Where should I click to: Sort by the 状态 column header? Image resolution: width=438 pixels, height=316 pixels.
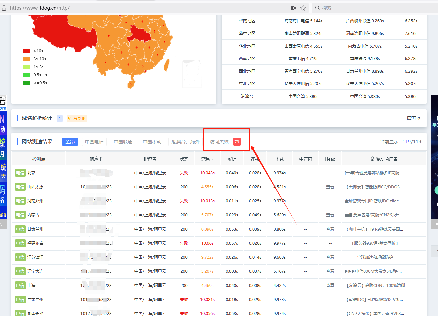pos(184,159)
